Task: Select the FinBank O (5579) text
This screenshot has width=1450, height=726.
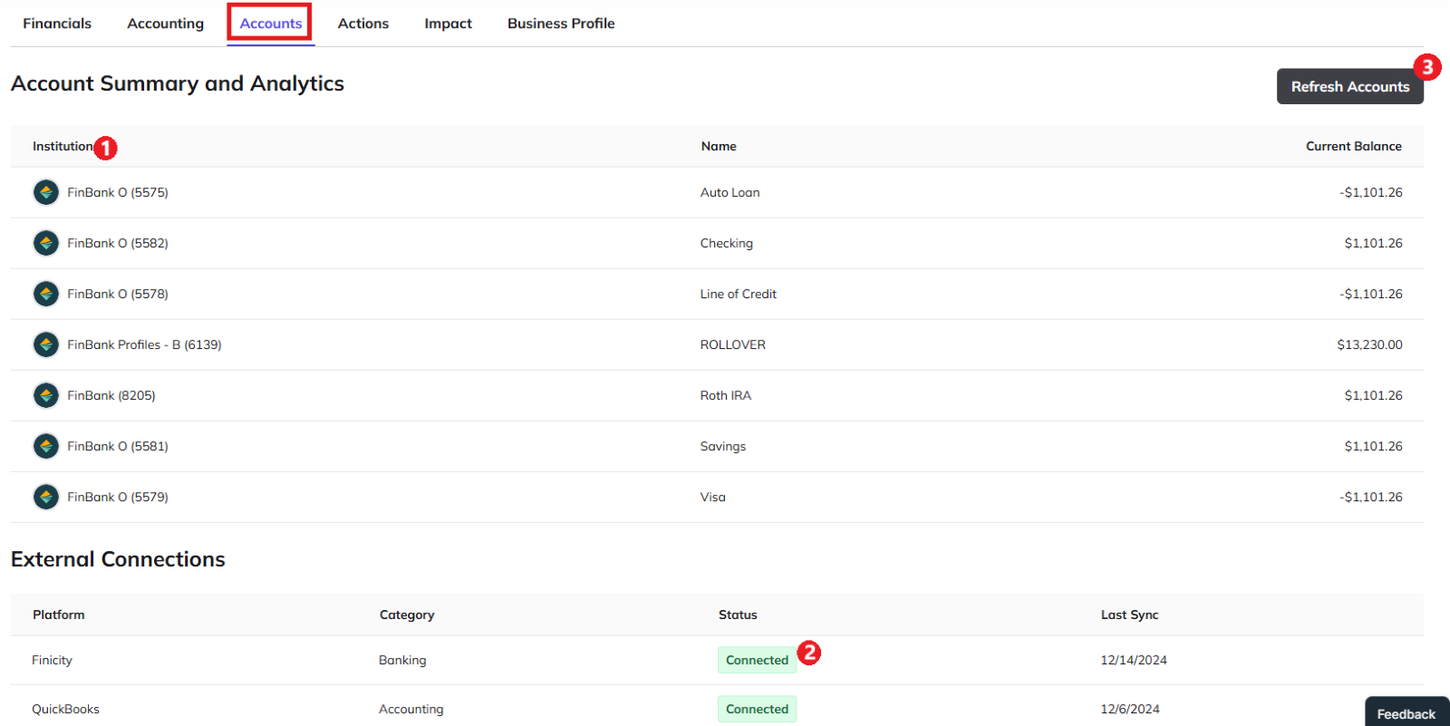Action: click(118, 497)
